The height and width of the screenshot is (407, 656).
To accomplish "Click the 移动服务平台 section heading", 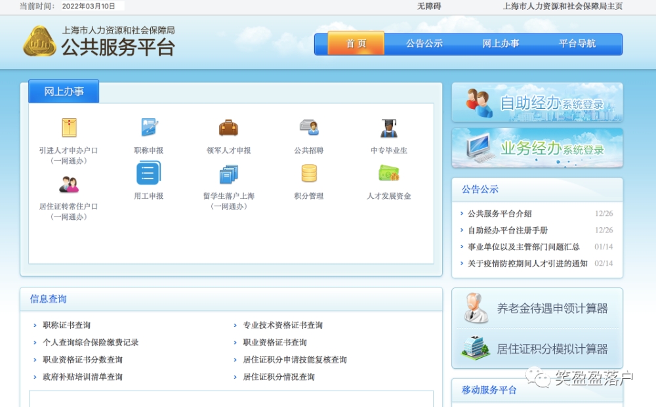I will (489, 390).
